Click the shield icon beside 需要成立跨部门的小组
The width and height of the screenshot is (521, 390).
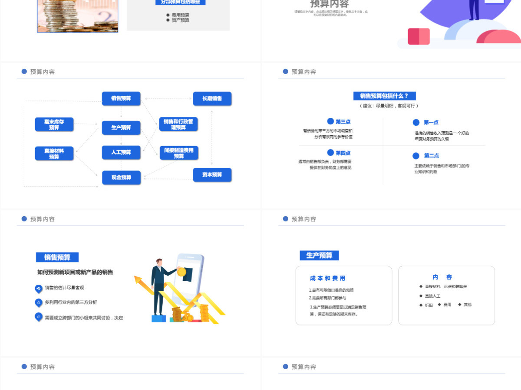39,317
